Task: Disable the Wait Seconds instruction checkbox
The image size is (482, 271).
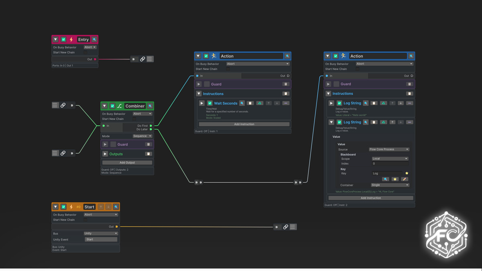Action: (210, 103)
